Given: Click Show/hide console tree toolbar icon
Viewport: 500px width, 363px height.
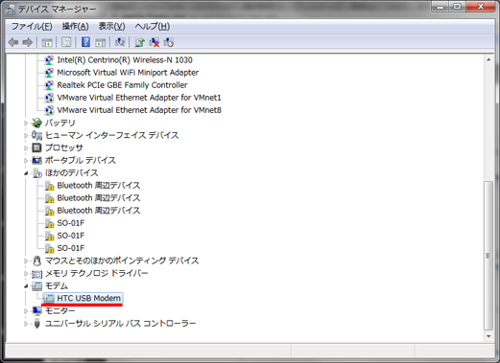Looking at the screenshot, I should pyautogui.click(x=47, y=42).
